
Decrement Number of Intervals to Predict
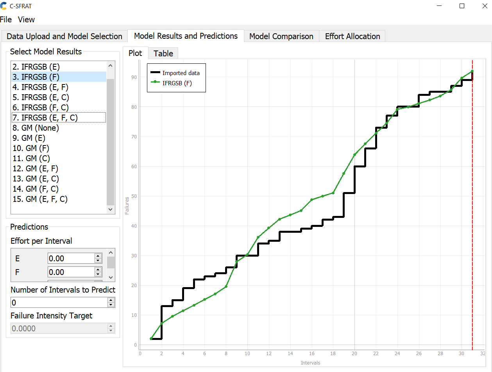[x=111, y=305]
